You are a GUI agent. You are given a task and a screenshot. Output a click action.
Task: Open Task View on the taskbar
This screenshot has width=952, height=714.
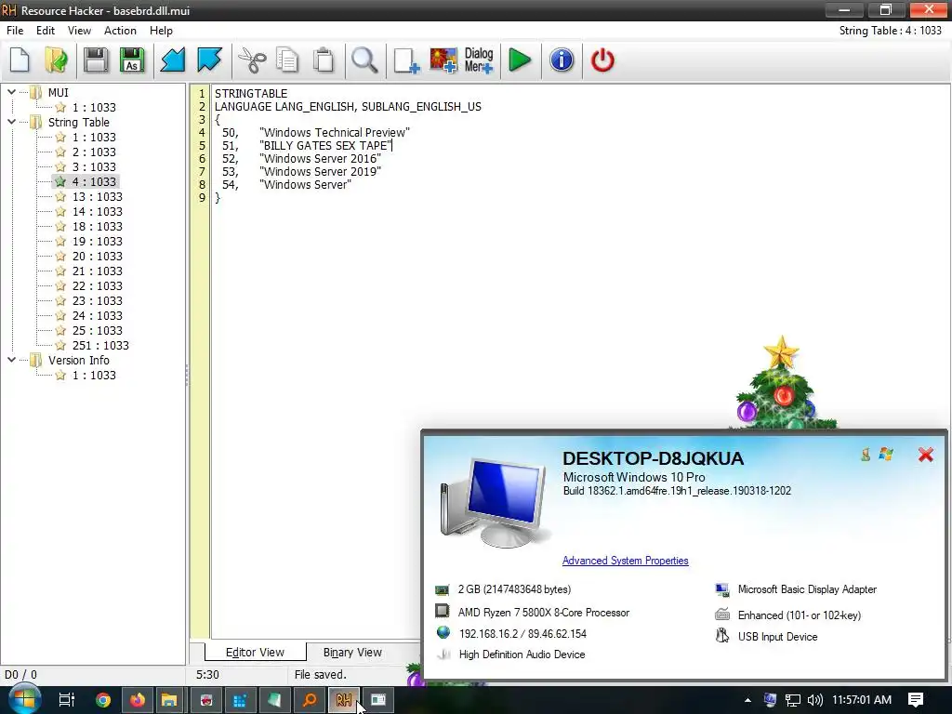[x=66, y=700]
